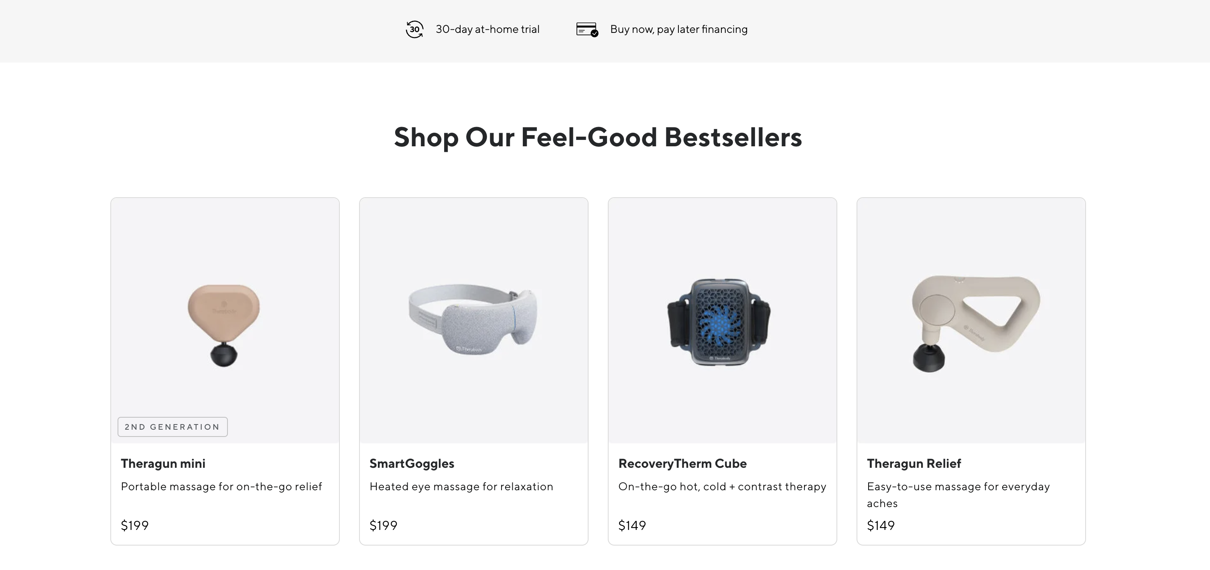The height and width of the screenshot is (570, 1210).
Task: Click the credit card financing icon
Action: (x=587, y=29)
